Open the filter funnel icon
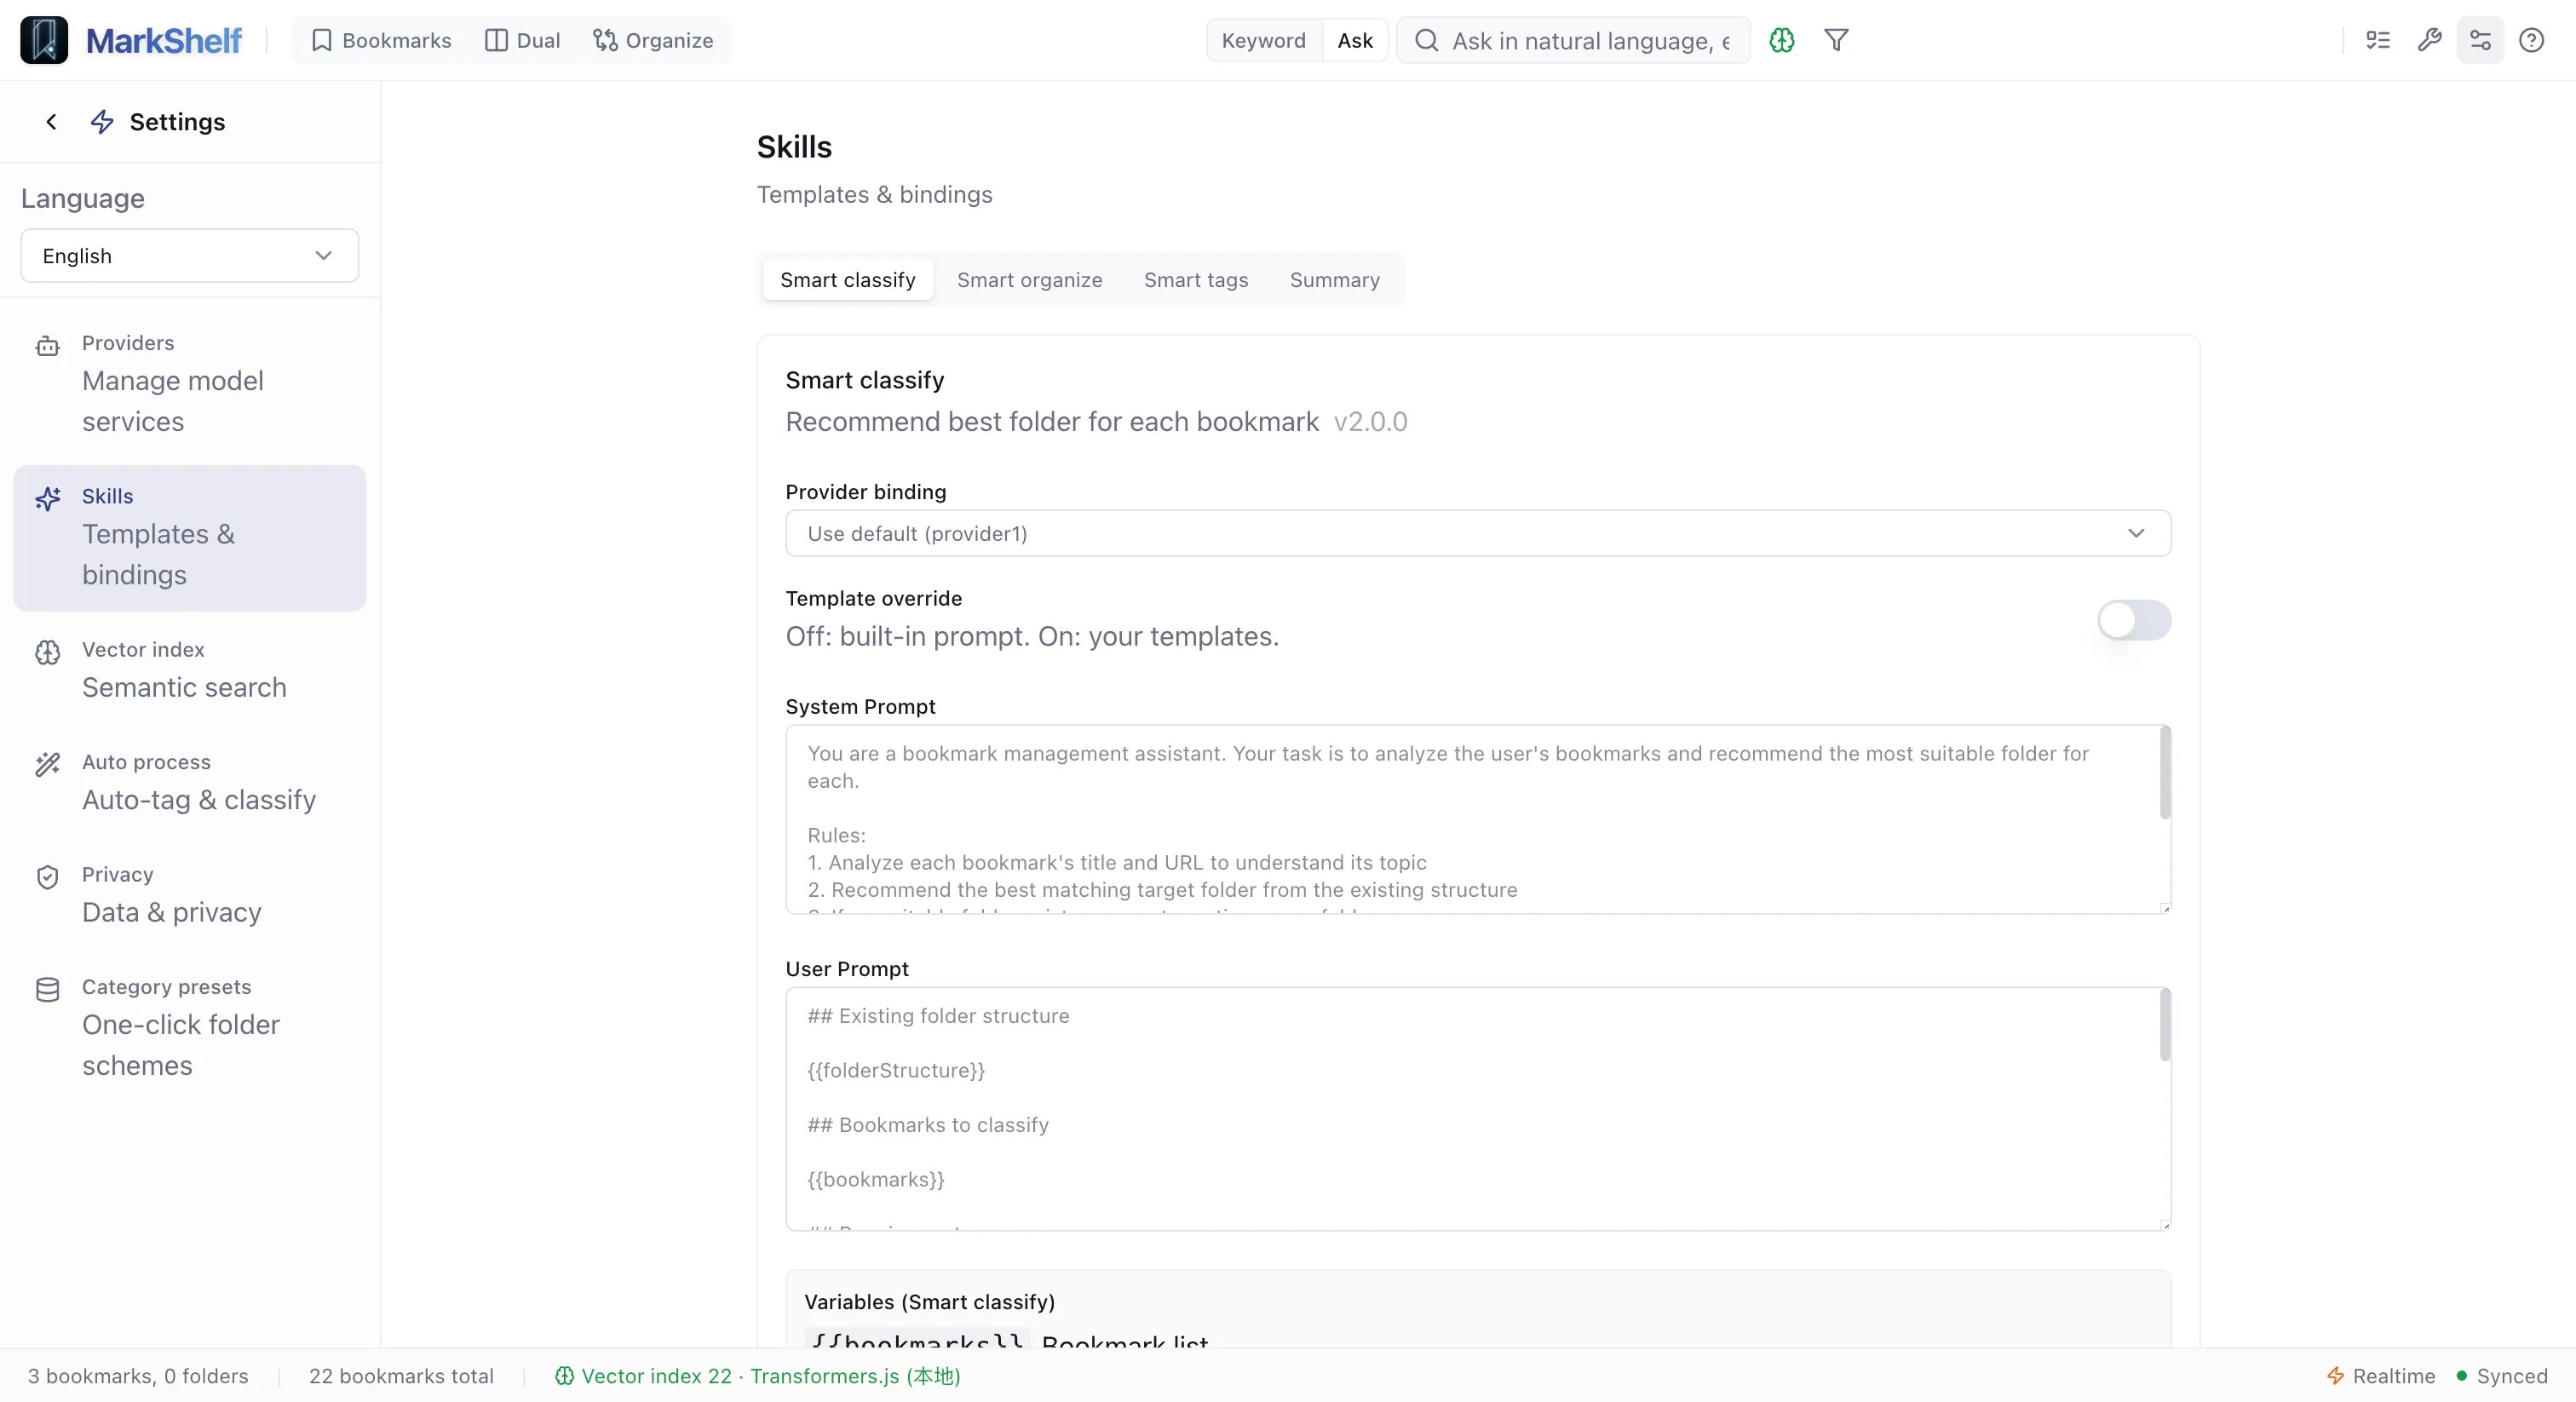This screenshot has height=1402, width=2576. pyautogui.click(x=1836, y=41)
